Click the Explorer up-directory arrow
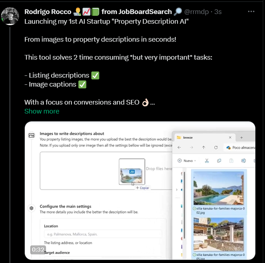This screenshot has width=265, height=263. point(204,147)
